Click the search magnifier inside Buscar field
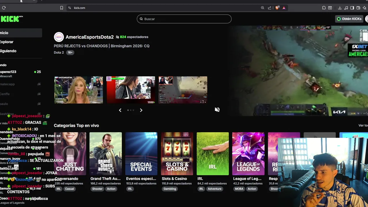Image resolution: width=368 pixels, height=207 pixels. pyautogui.click(x=141, y=19)
